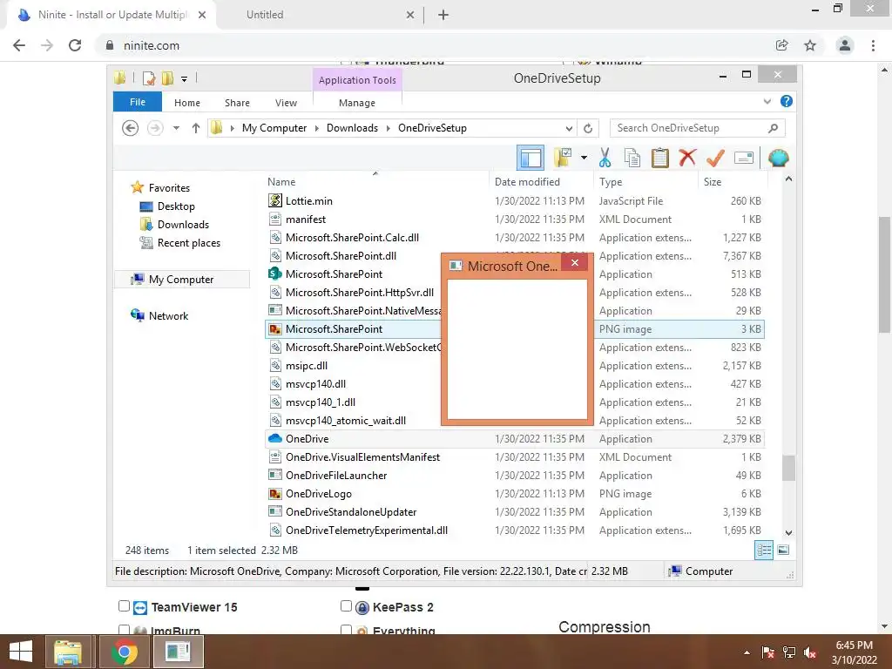Switch to details view icon in status bar
892x669 pixels.
click(x=763, y=550)
